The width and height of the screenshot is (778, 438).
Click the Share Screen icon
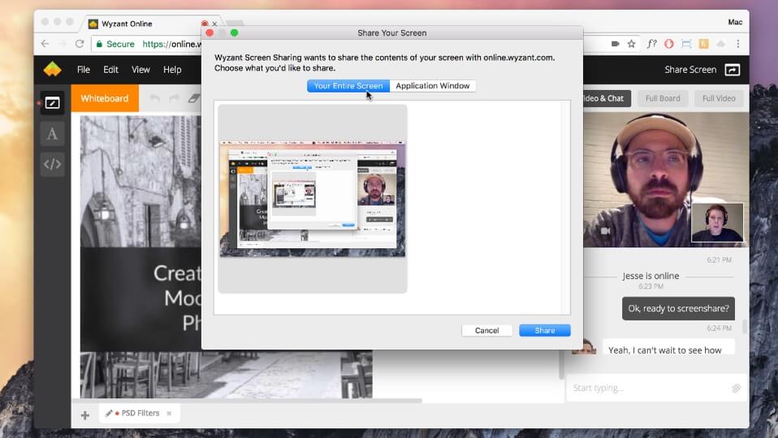coord(732,70)
